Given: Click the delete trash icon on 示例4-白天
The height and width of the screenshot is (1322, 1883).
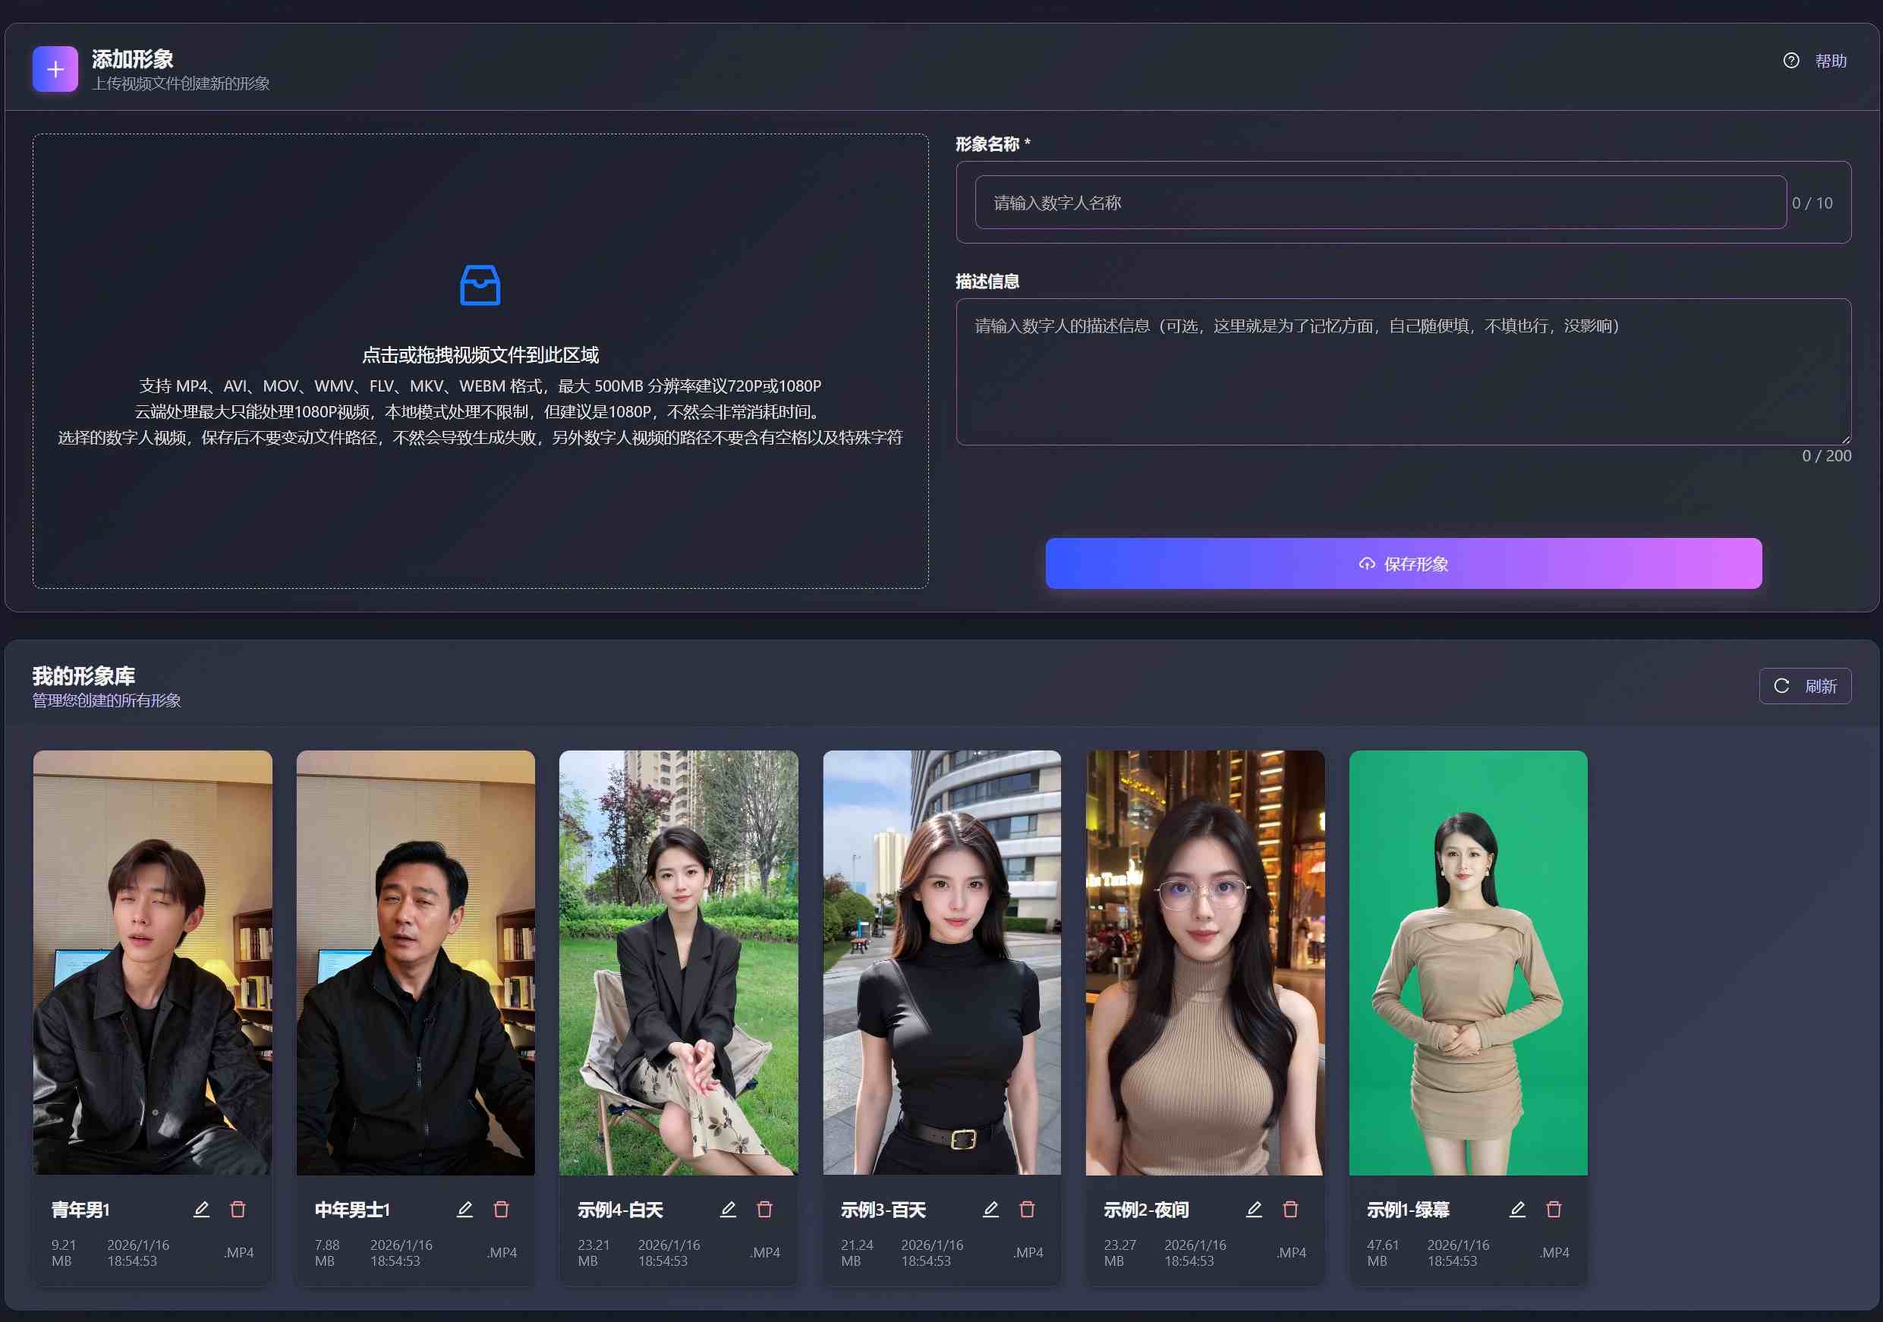Looking at the screenshot, I should click(x=764, y=1209).
